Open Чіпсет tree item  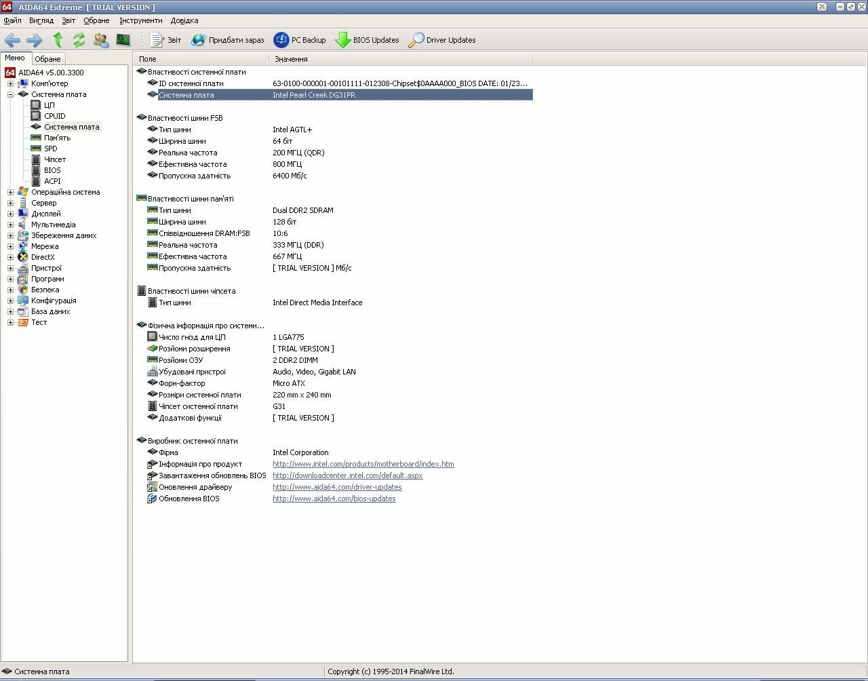(55, 159)
